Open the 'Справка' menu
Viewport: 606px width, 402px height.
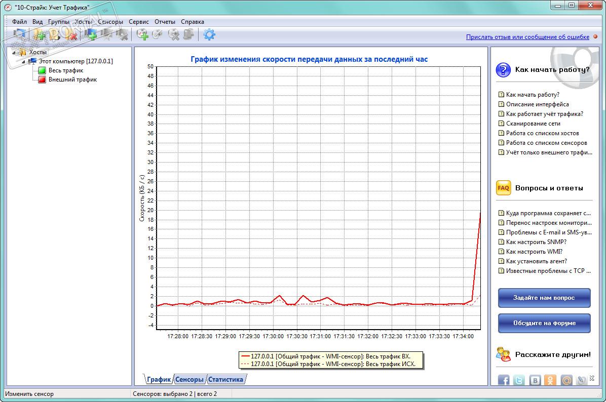[193, 22]
